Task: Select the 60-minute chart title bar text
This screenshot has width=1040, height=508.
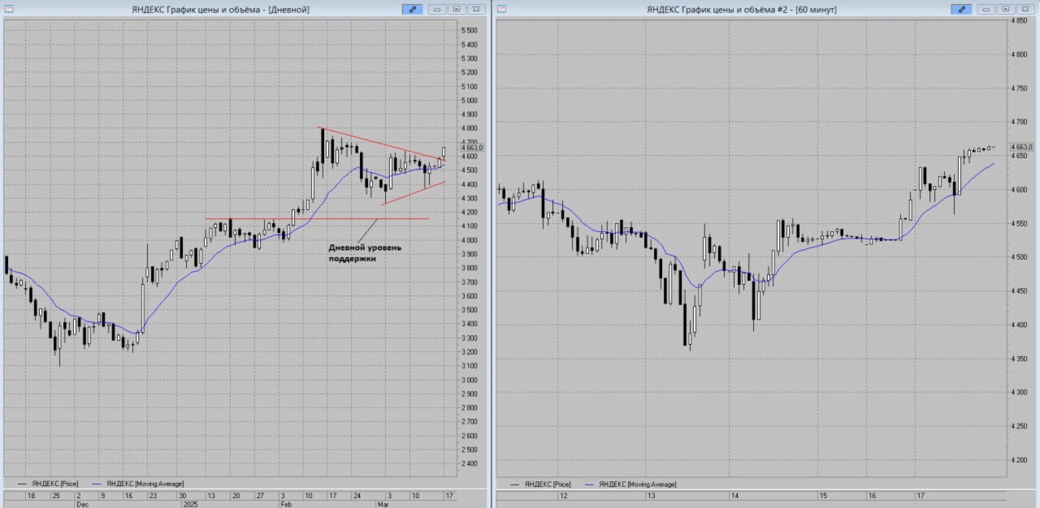Action: pyautogui.click(x=741, y=10)
